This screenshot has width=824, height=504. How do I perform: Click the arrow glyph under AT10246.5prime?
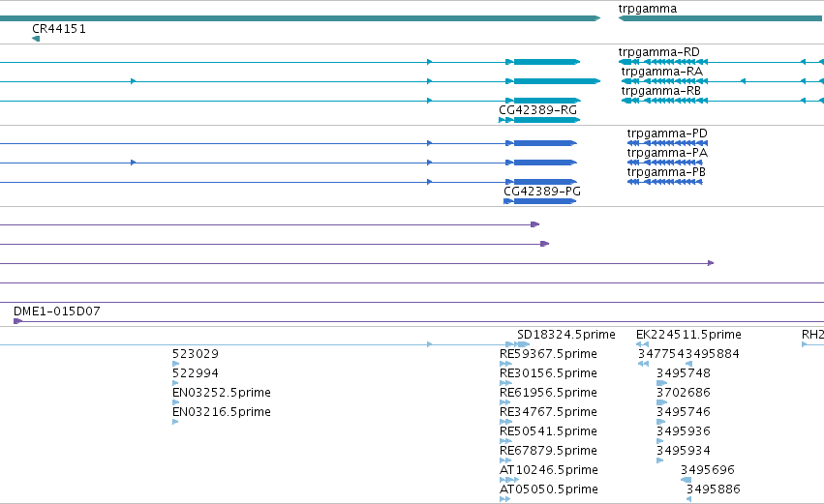[508, 481]
